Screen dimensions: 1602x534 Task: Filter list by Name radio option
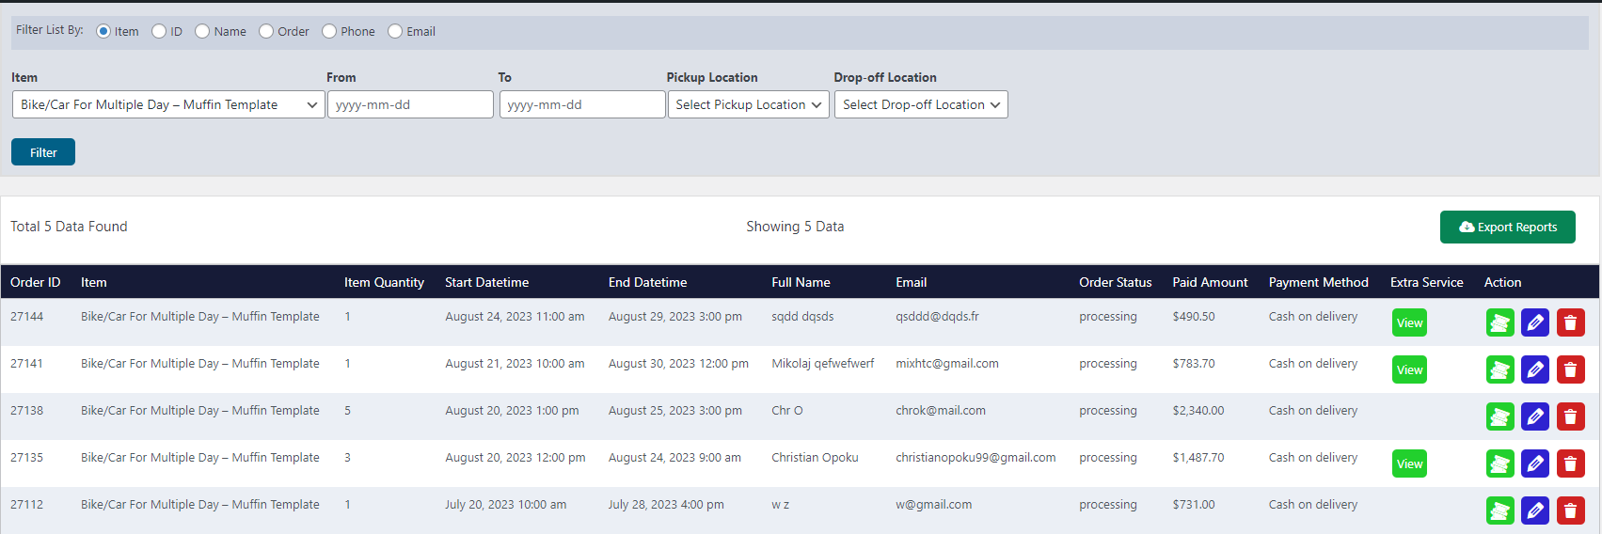[202, 31]
